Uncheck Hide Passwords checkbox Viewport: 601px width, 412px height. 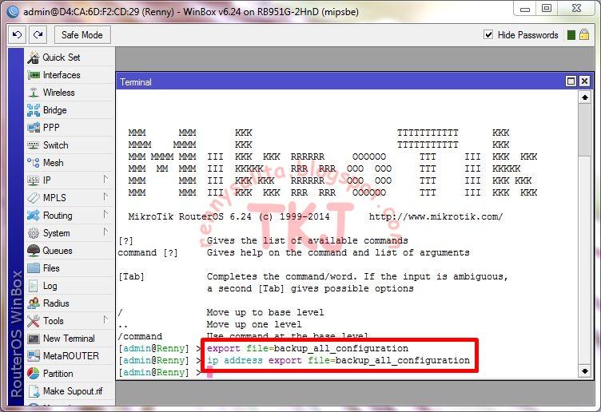(x=488, y=35)
